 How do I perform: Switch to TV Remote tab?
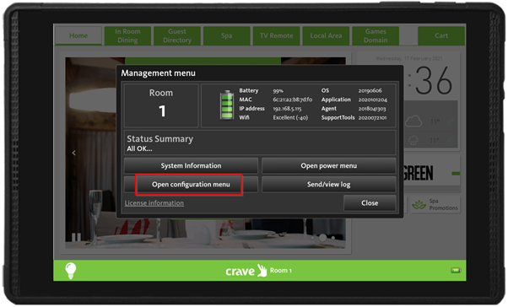(x=276, y=35)
